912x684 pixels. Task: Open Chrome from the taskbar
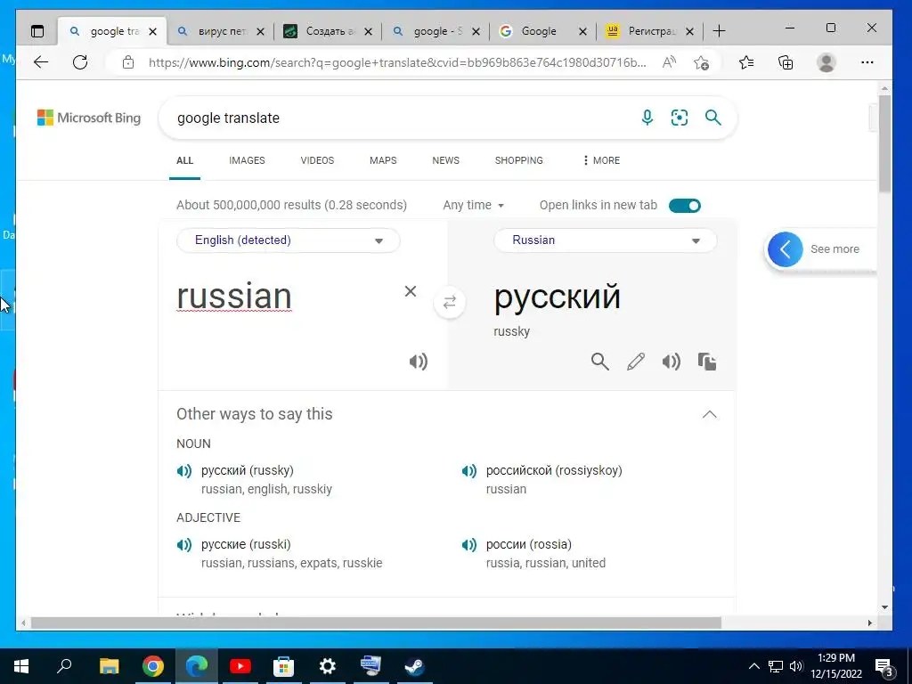click(x=153, y=666)
